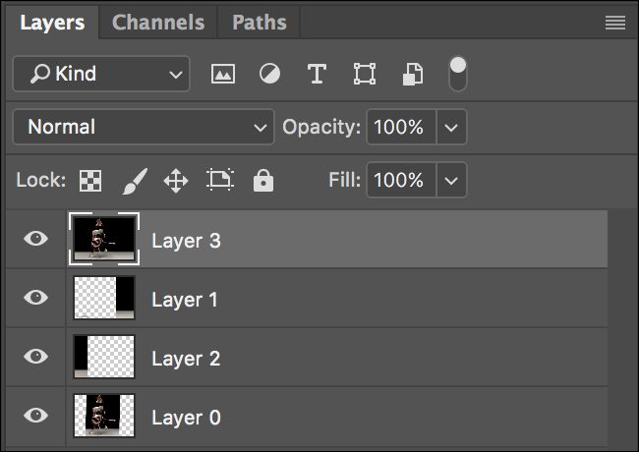Screen dimensions: 639x452
Task: Open the Kind filter dropdown
Action: 101,74
